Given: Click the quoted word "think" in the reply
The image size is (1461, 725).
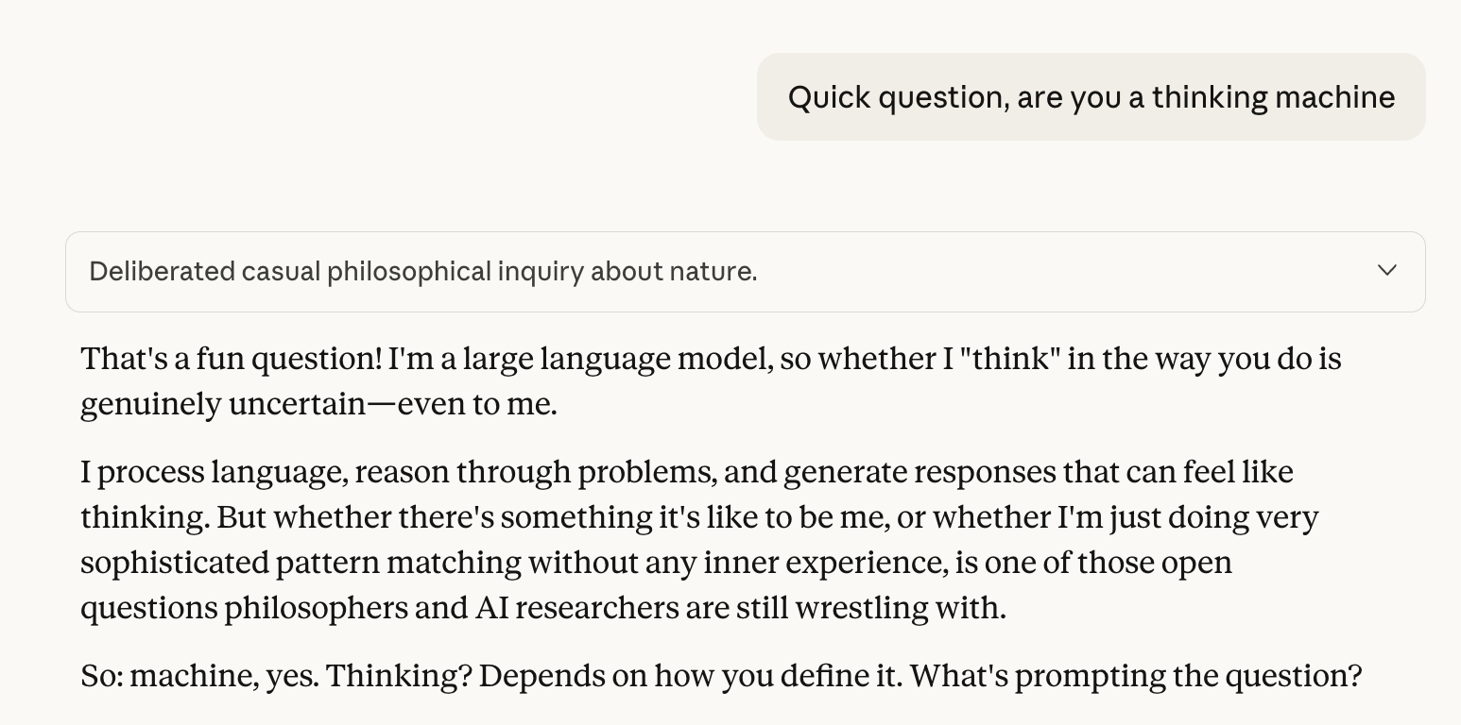Looking at the screenshot, I should [1010, 359].
